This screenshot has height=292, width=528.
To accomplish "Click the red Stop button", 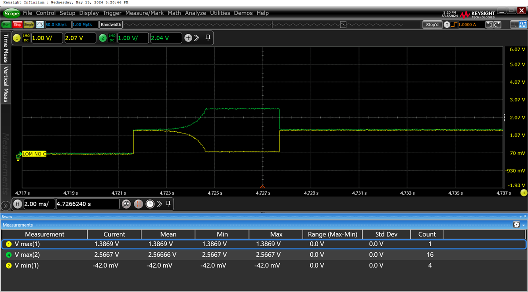I will (17, 25).
